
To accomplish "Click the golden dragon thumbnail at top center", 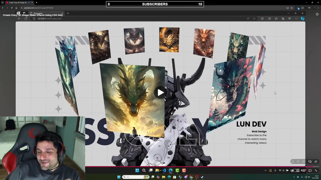I will pyautogui.click(x=169, y=40).
